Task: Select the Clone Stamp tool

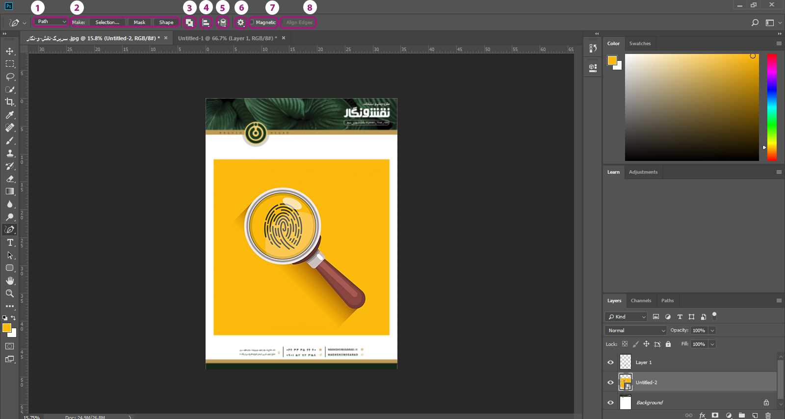Action: 10,153
